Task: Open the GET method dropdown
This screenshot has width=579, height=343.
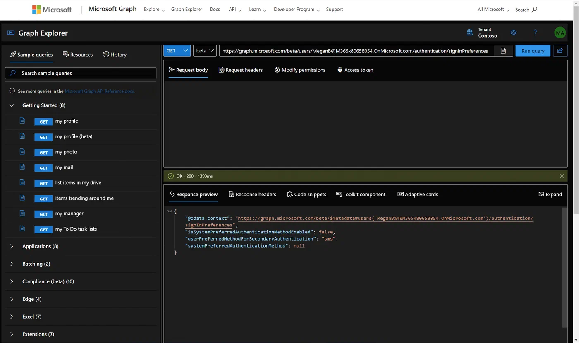Action: pos(177,50)
